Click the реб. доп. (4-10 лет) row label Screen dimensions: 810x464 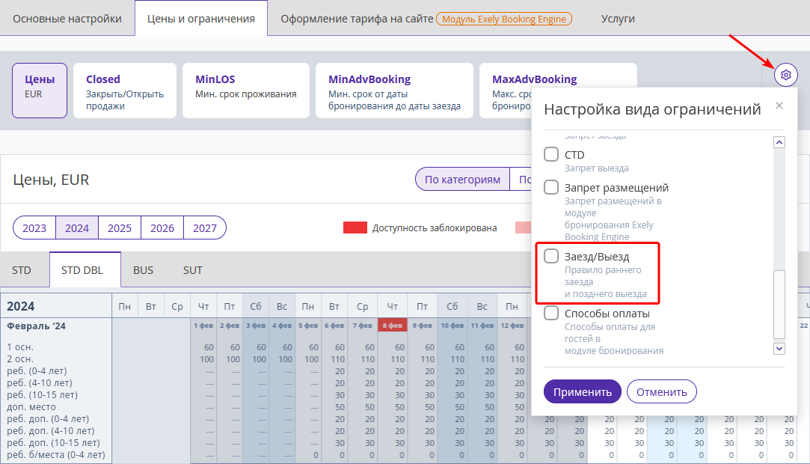[51, 430]
